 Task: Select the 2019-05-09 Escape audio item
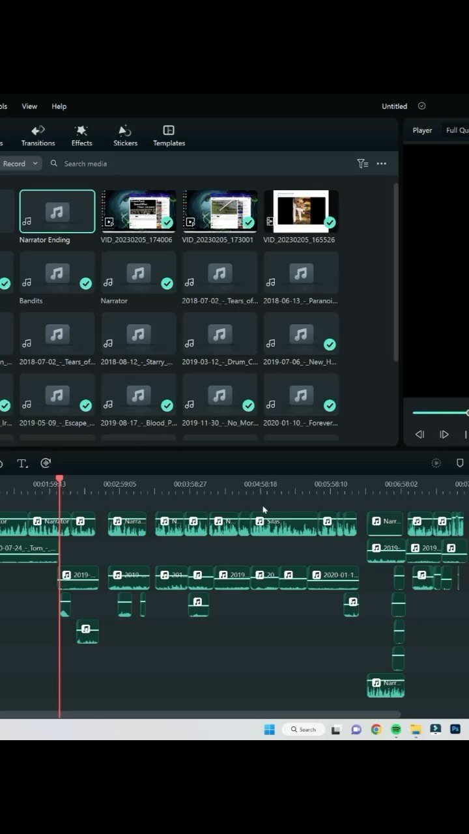tap(57, 395)
